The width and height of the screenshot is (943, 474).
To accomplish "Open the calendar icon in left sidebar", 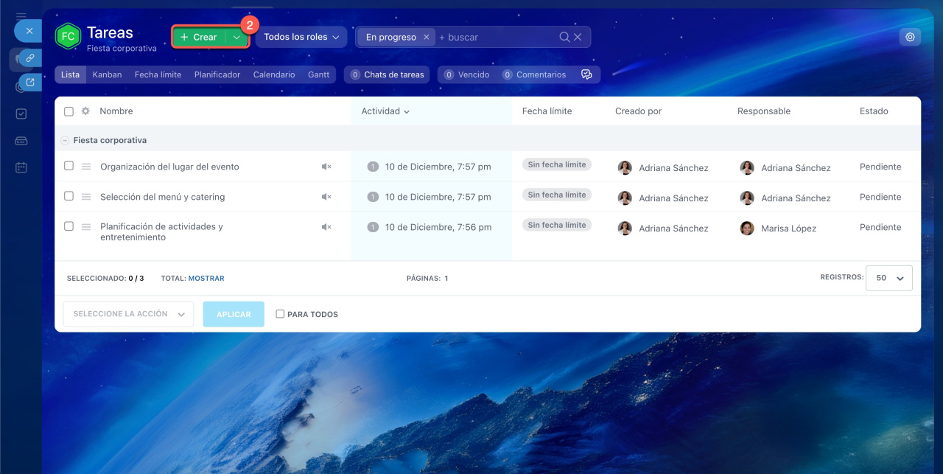I will [x=21, y=167].
